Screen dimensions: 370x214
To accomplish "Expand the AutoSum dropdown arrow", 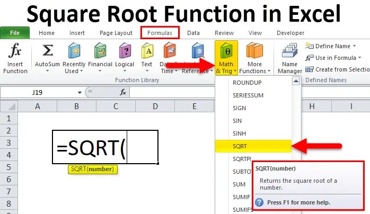I will click(47, 71).
